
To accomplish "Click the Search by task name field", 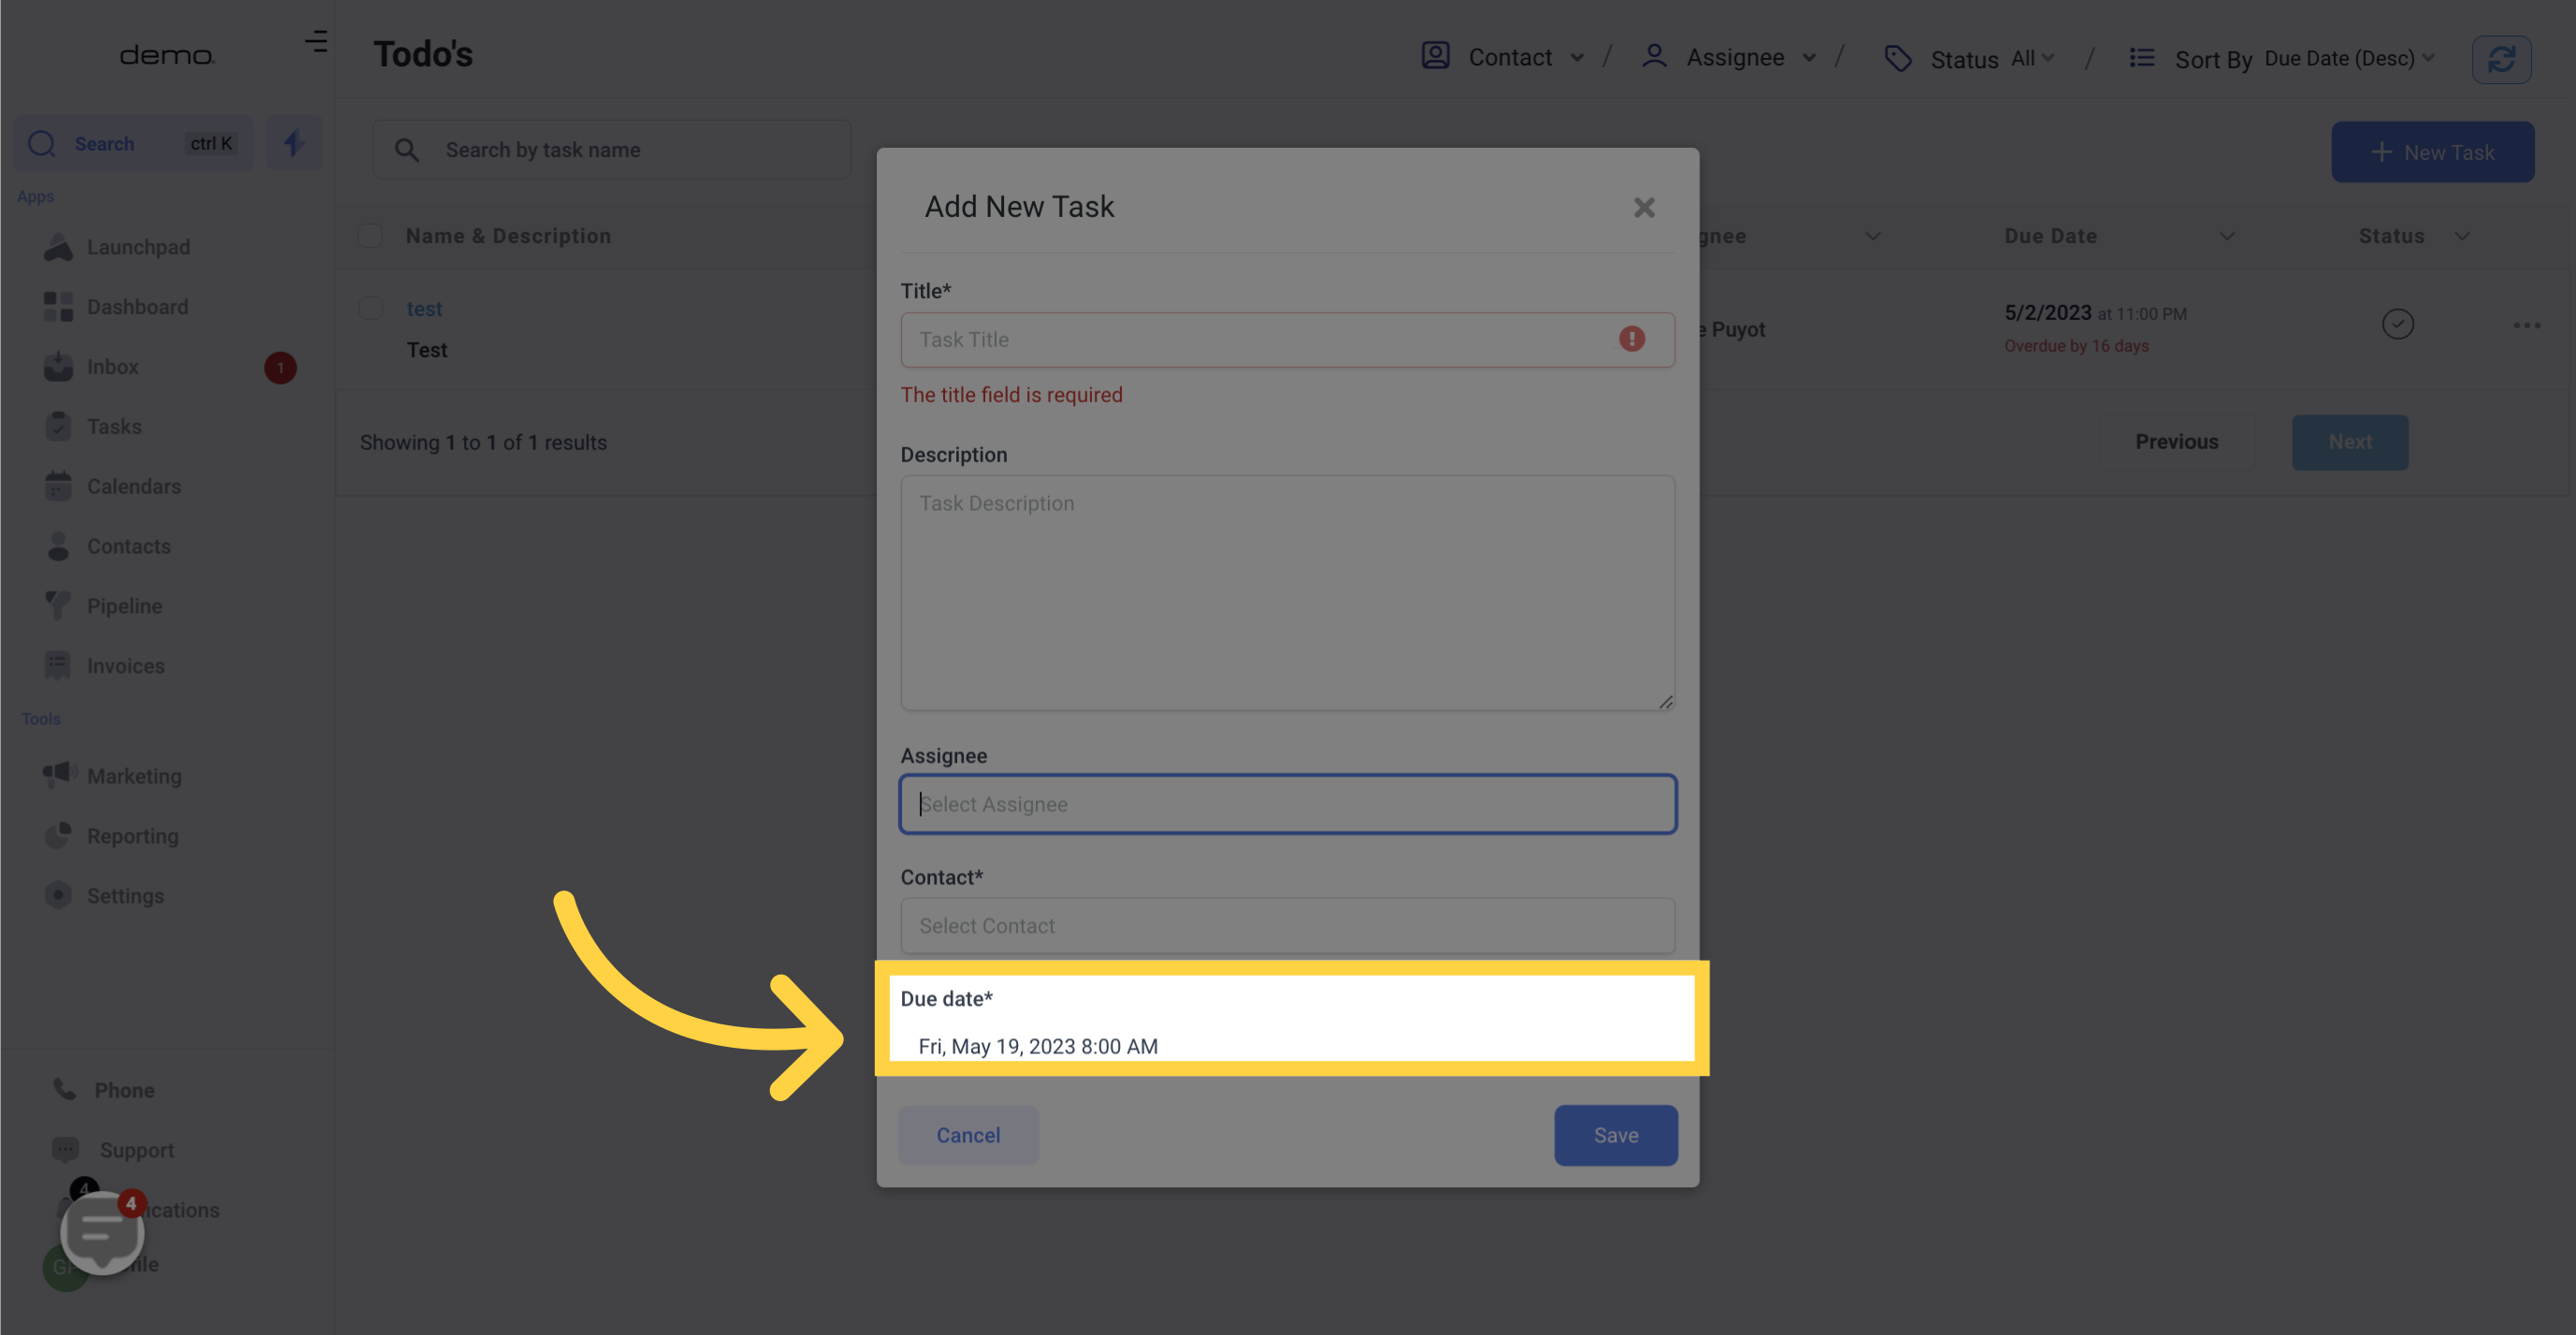I will coord(612,150).
